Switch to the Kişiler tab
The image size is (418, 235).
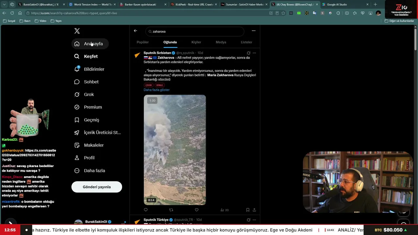pyautogui.click(x=196, y=42)
